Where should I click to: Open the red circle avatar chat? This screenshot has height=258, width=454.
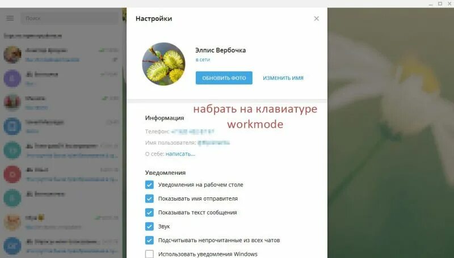point(12,174)
